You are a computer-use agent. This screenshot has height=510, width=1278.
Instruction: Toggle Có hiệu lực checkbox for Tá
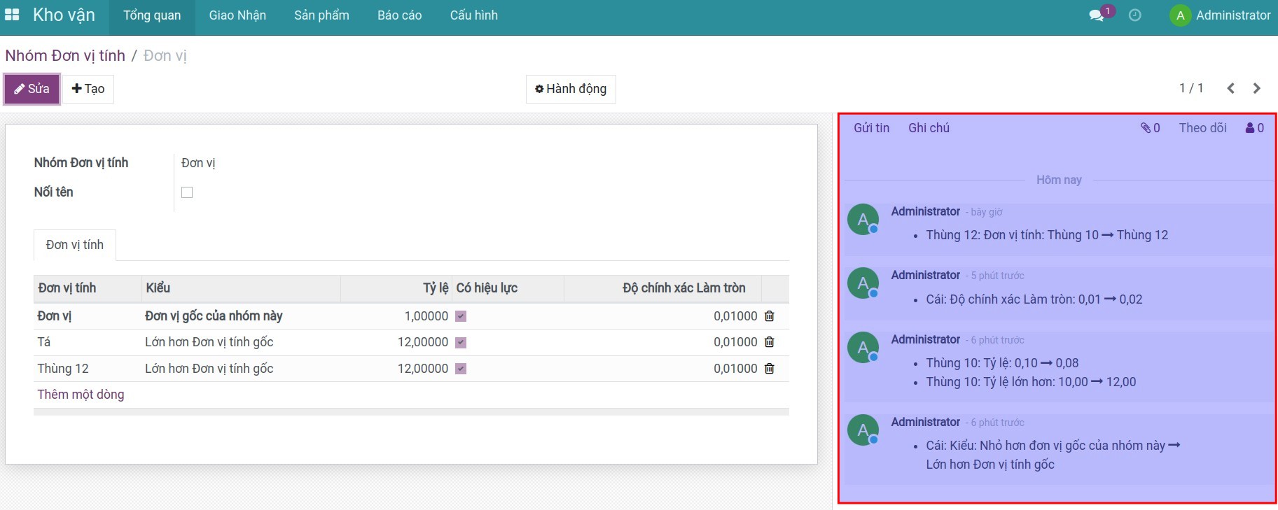tap(461, 343)
